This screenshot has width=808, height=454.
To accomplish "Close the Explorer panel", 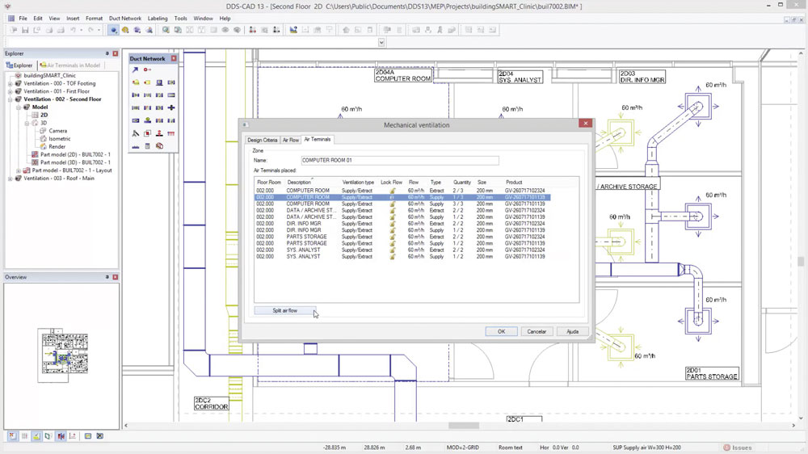I will coord(116,53).
